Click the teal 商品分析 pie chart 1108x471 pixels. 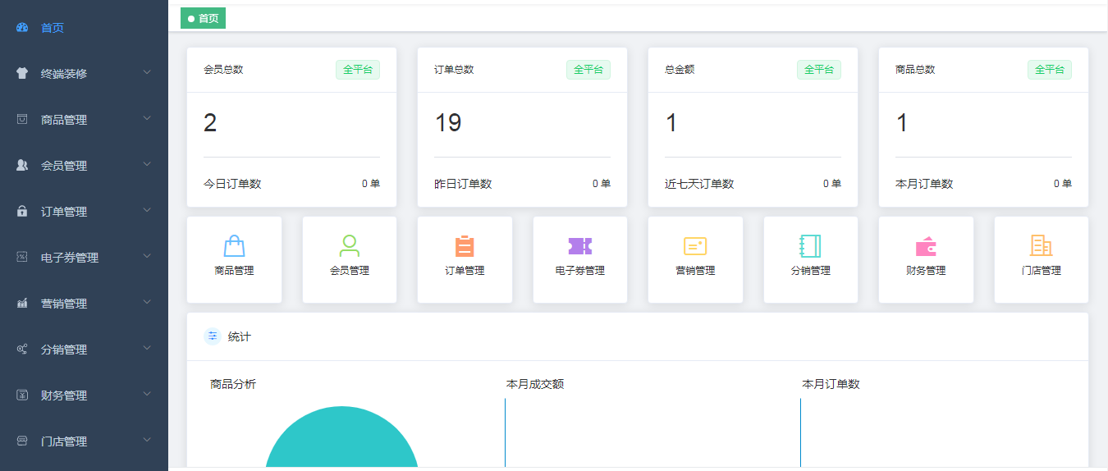(341, 439)
